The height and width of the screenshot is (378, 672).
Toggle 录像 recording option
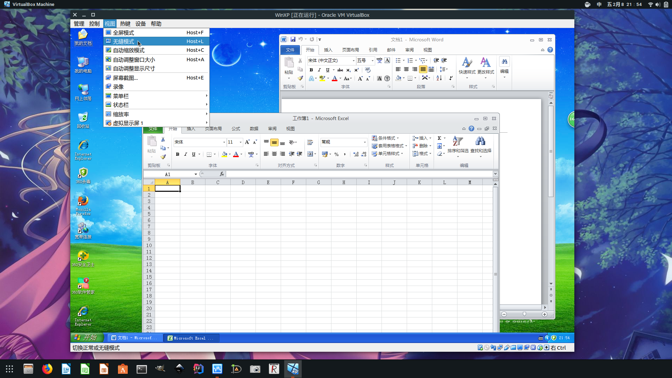tap(156, 87)
